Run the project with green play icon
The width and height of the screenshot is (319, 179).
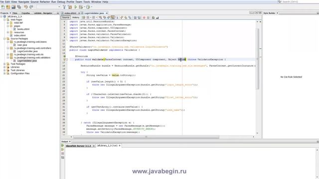point(76,7)
